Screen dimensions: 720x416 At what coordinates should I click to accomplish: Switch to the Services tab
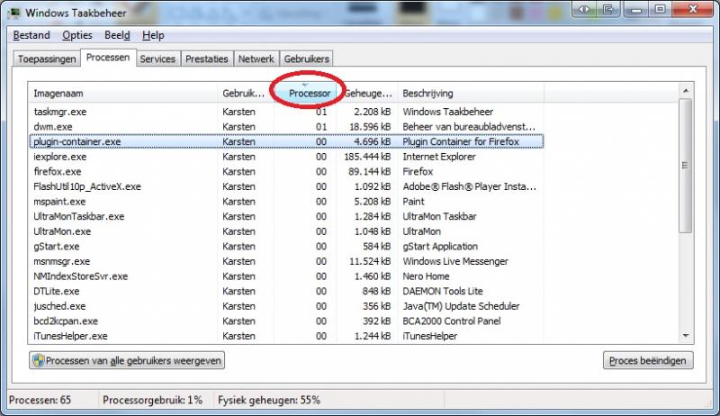157,59
